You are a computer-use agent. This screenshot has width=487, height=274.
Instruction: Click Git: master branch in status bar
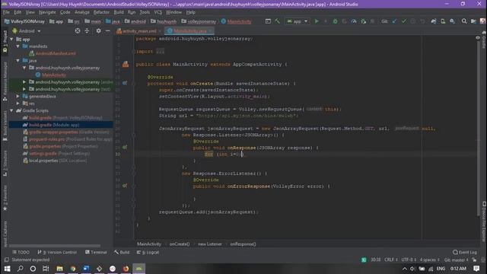pyautogui.click(x=456, y=260)
